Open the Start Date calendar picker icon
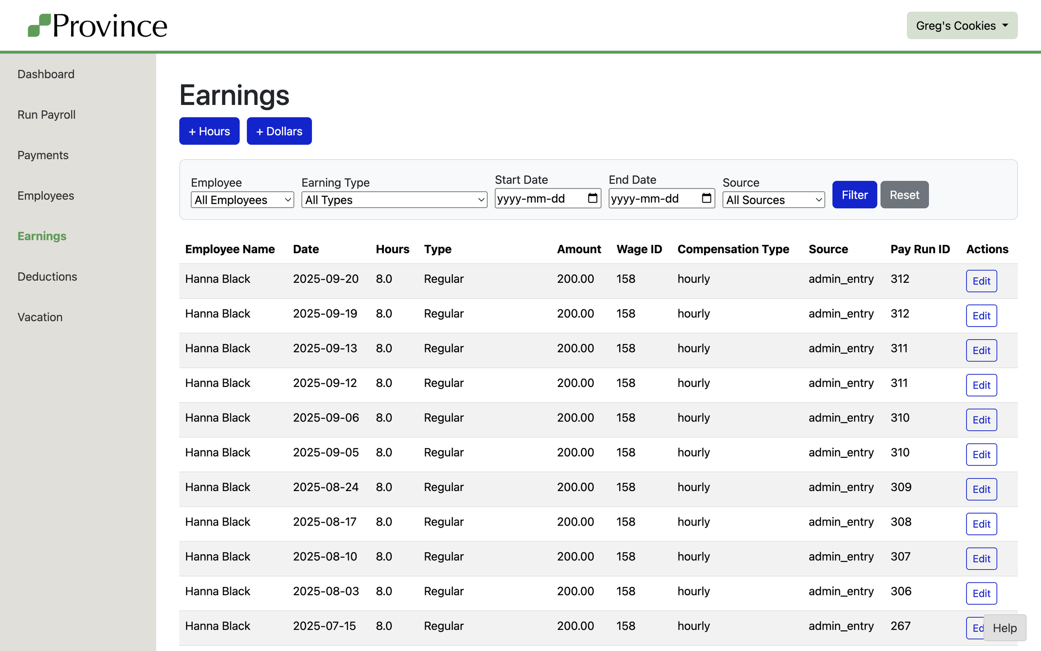1041x651 pixels. [592, 198]
